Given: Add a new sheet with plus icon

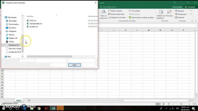Looking at the screenshot, I should (x=29, y=100).
